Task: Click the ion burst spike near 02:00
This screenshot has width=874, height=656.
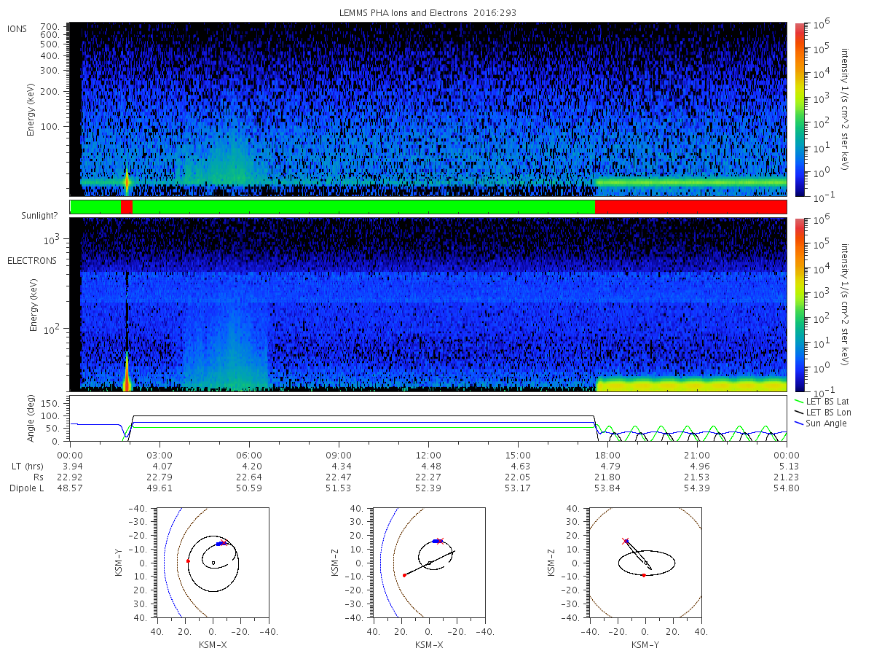Action: (x=127, y=181)
